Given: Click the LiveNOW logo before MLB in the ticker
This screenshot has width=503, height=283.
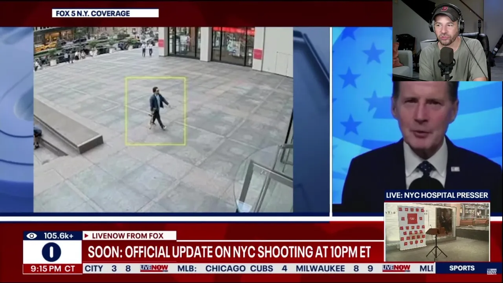Looking at the screenshot, I should pos(154,268).
